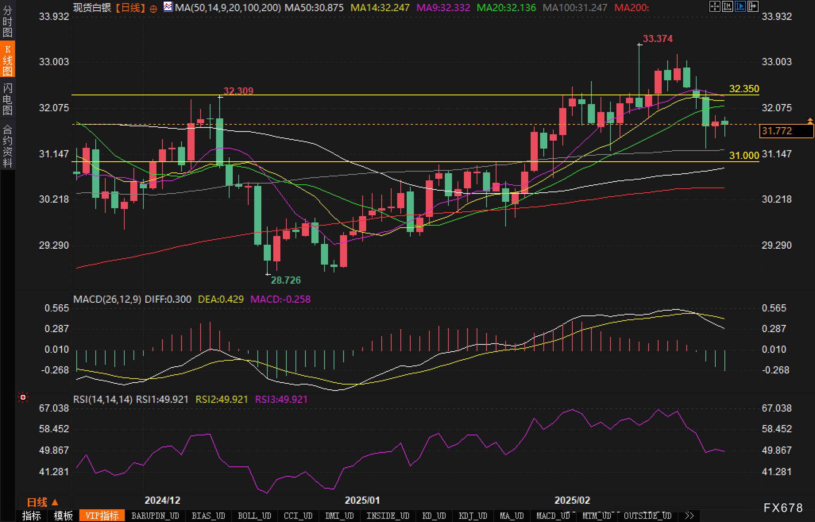Click the crosshair cursor icon at top right

(715, 6)
